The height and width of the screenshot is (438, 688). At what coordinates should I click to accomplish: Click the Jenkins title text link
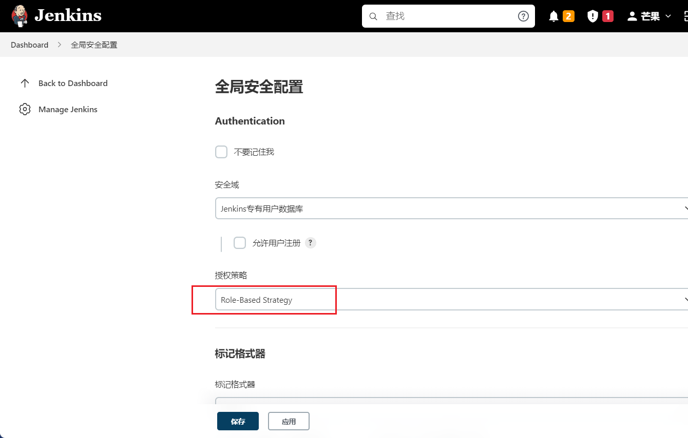tap(68, 16)
